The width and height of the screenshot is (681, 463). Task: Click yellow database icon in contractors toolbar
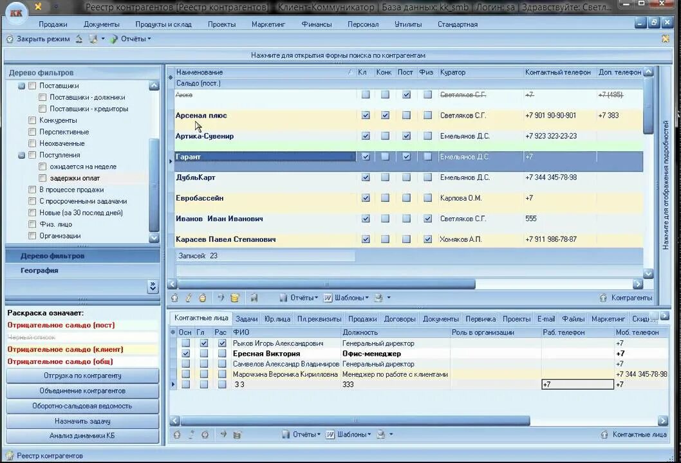pyautogui.click(x=235, y=298)
